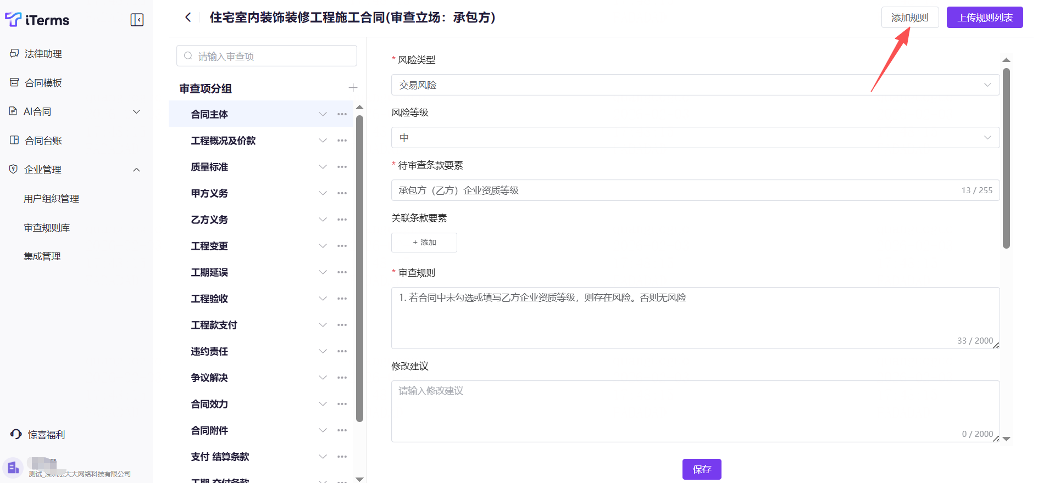Click the 上传规则列表 button
Image resolution: width=1049 pixels, height=483 pixels.
coord(985,18)
